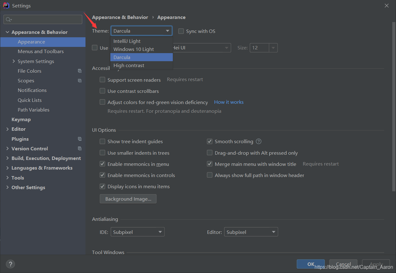Check Use contrast scrollbars
The height and width of the screenshot is (273, 396).
102,91
